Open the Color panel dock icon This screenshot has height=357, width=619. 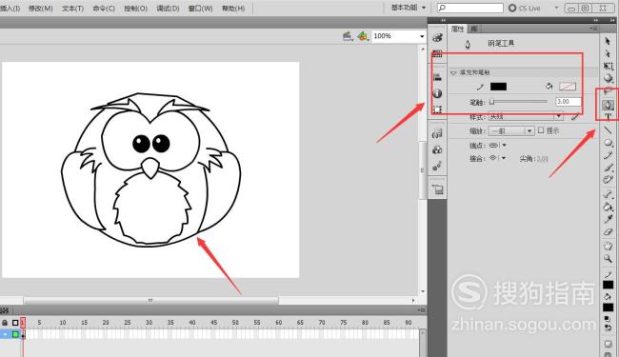click(437, 37)
